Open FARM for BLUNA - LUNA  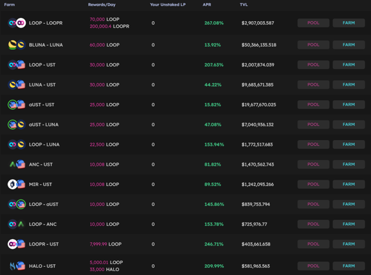tap(349, 45)
